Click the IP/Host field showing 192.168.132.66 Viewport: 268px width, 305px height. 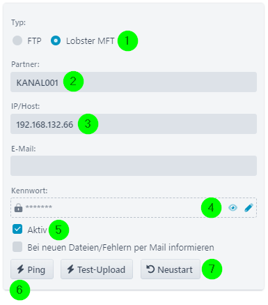coord(134,124)
